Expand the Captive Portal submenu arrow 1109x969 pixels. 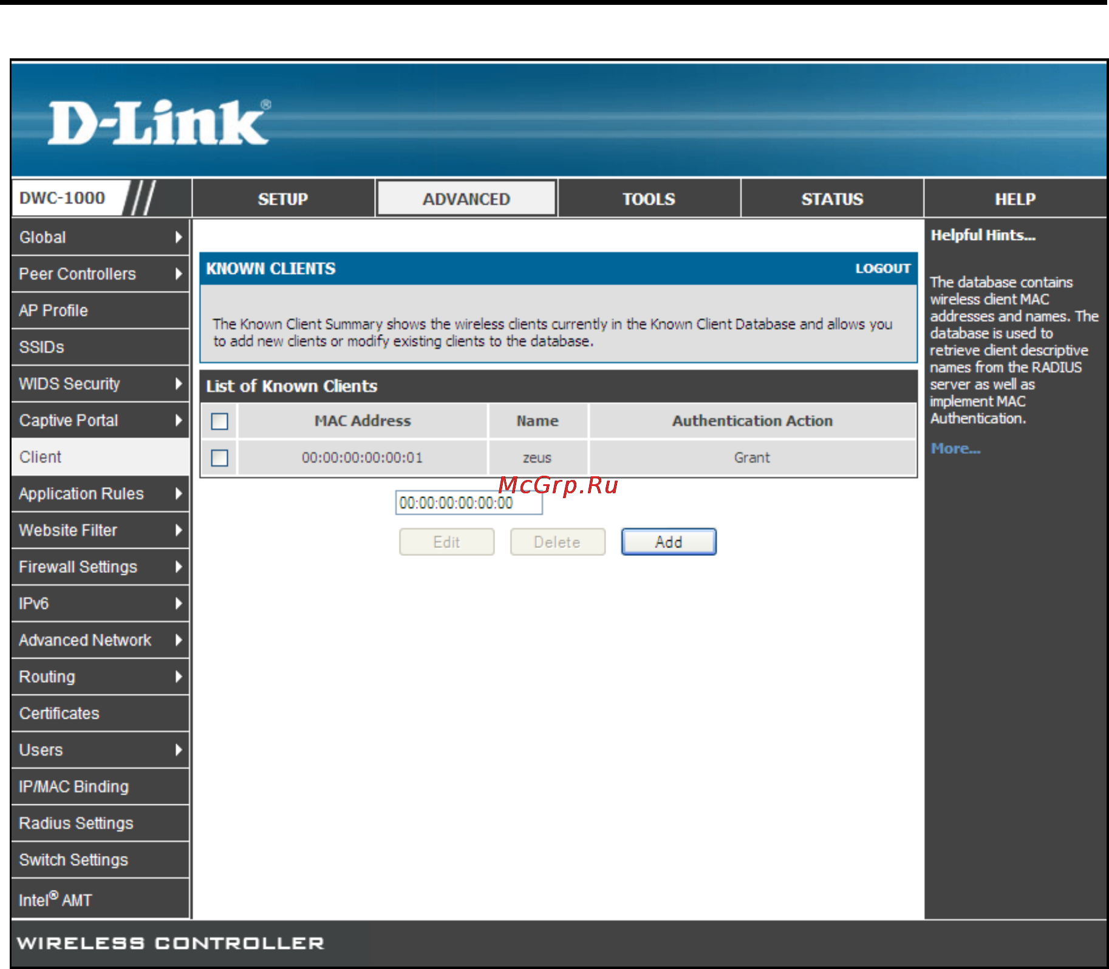(179, 420)
